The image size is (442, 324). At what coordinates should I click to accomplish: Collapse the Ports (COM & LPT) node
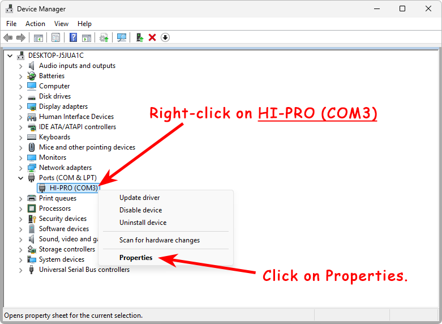(x=21, y=178)
